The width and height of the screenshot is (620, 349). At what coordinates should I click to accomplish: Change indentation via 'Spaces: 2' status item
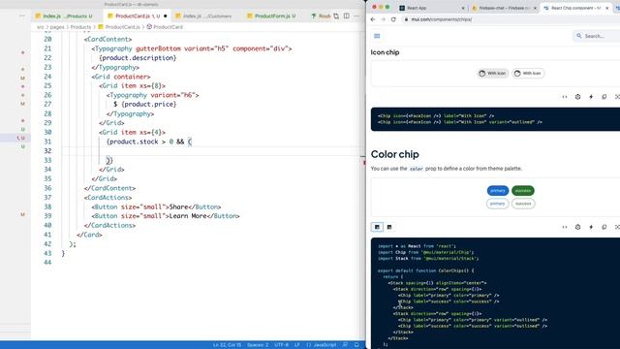click(x=258, y=345)
